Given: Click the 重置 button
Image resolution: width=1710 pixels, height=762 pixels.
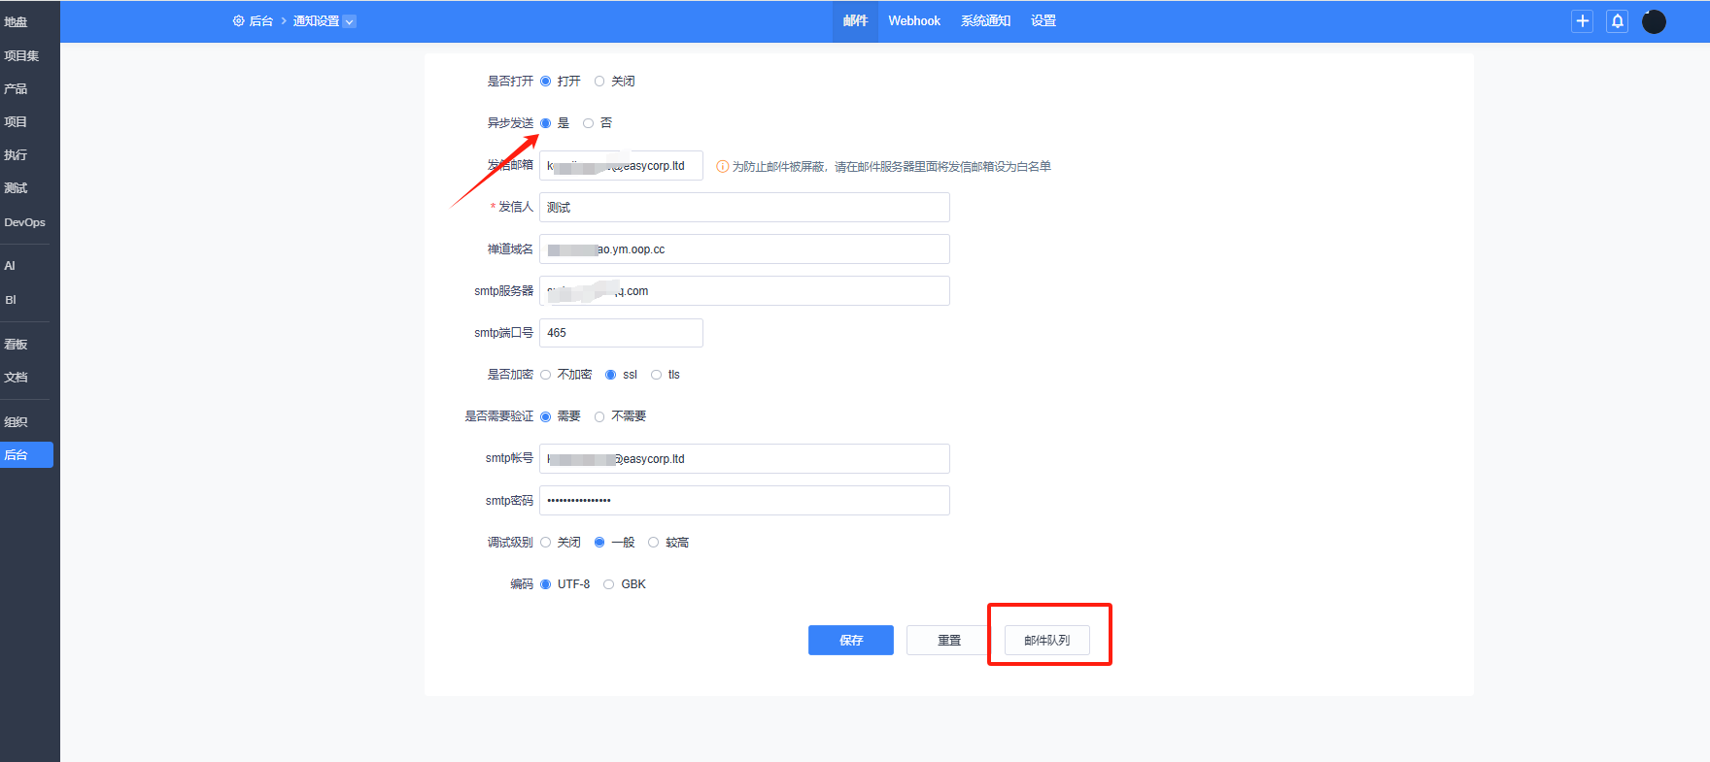Looking at the screenshot, I should point(949,640).
